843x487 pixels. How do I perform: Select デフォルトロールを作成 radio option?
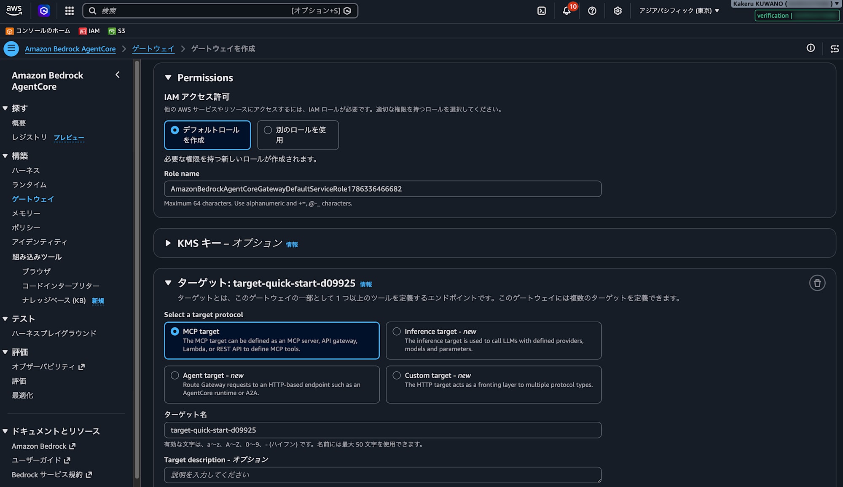[207, 135]
